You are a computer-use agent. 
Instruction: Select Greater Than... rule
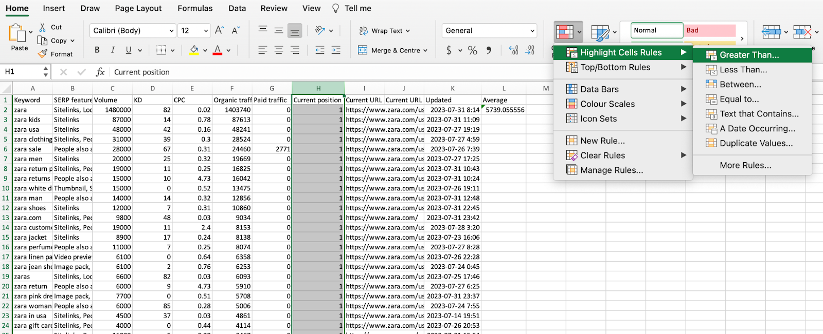[x=753, y=55]
